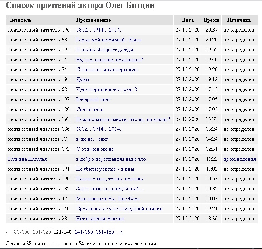Open 'Пожаловаться смерти, что ль, на жизнь?'
The height and width of the screenshot is (249, 262).
coord(123,119)
